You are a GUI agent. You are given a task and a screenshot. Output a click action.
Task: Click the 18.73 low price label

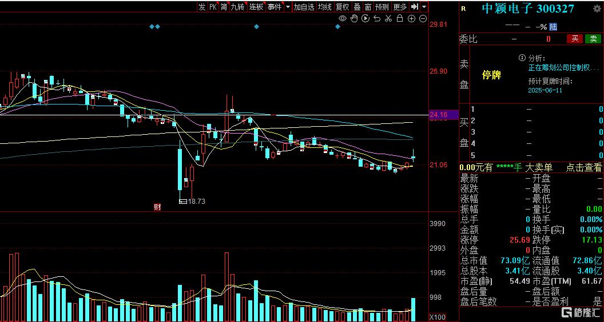tap(196, 201)
